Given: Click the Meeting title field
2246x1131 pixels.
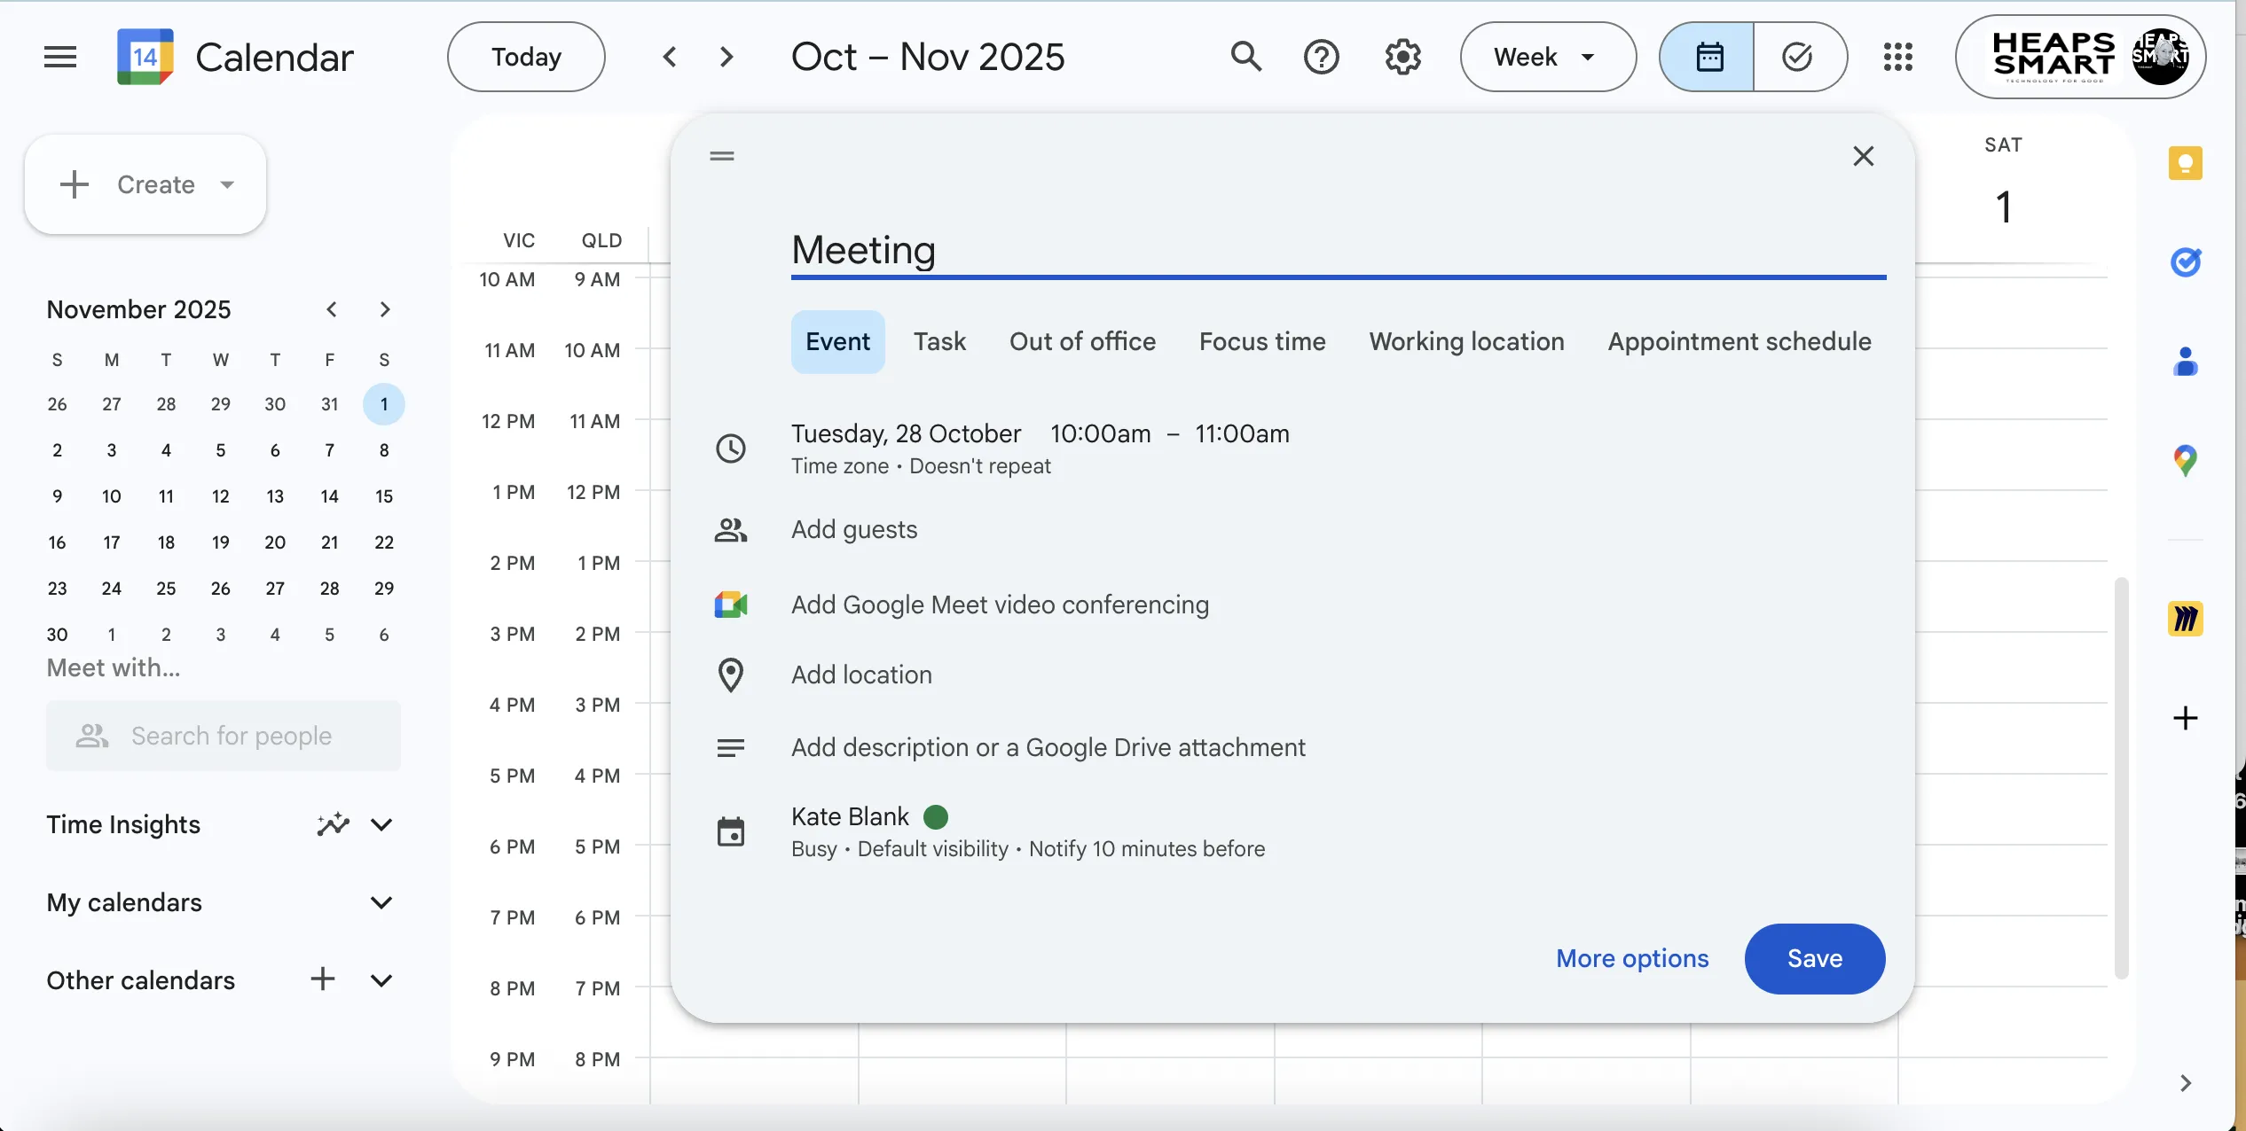Looking at the screenshot, I should (x=1339, y=250).
